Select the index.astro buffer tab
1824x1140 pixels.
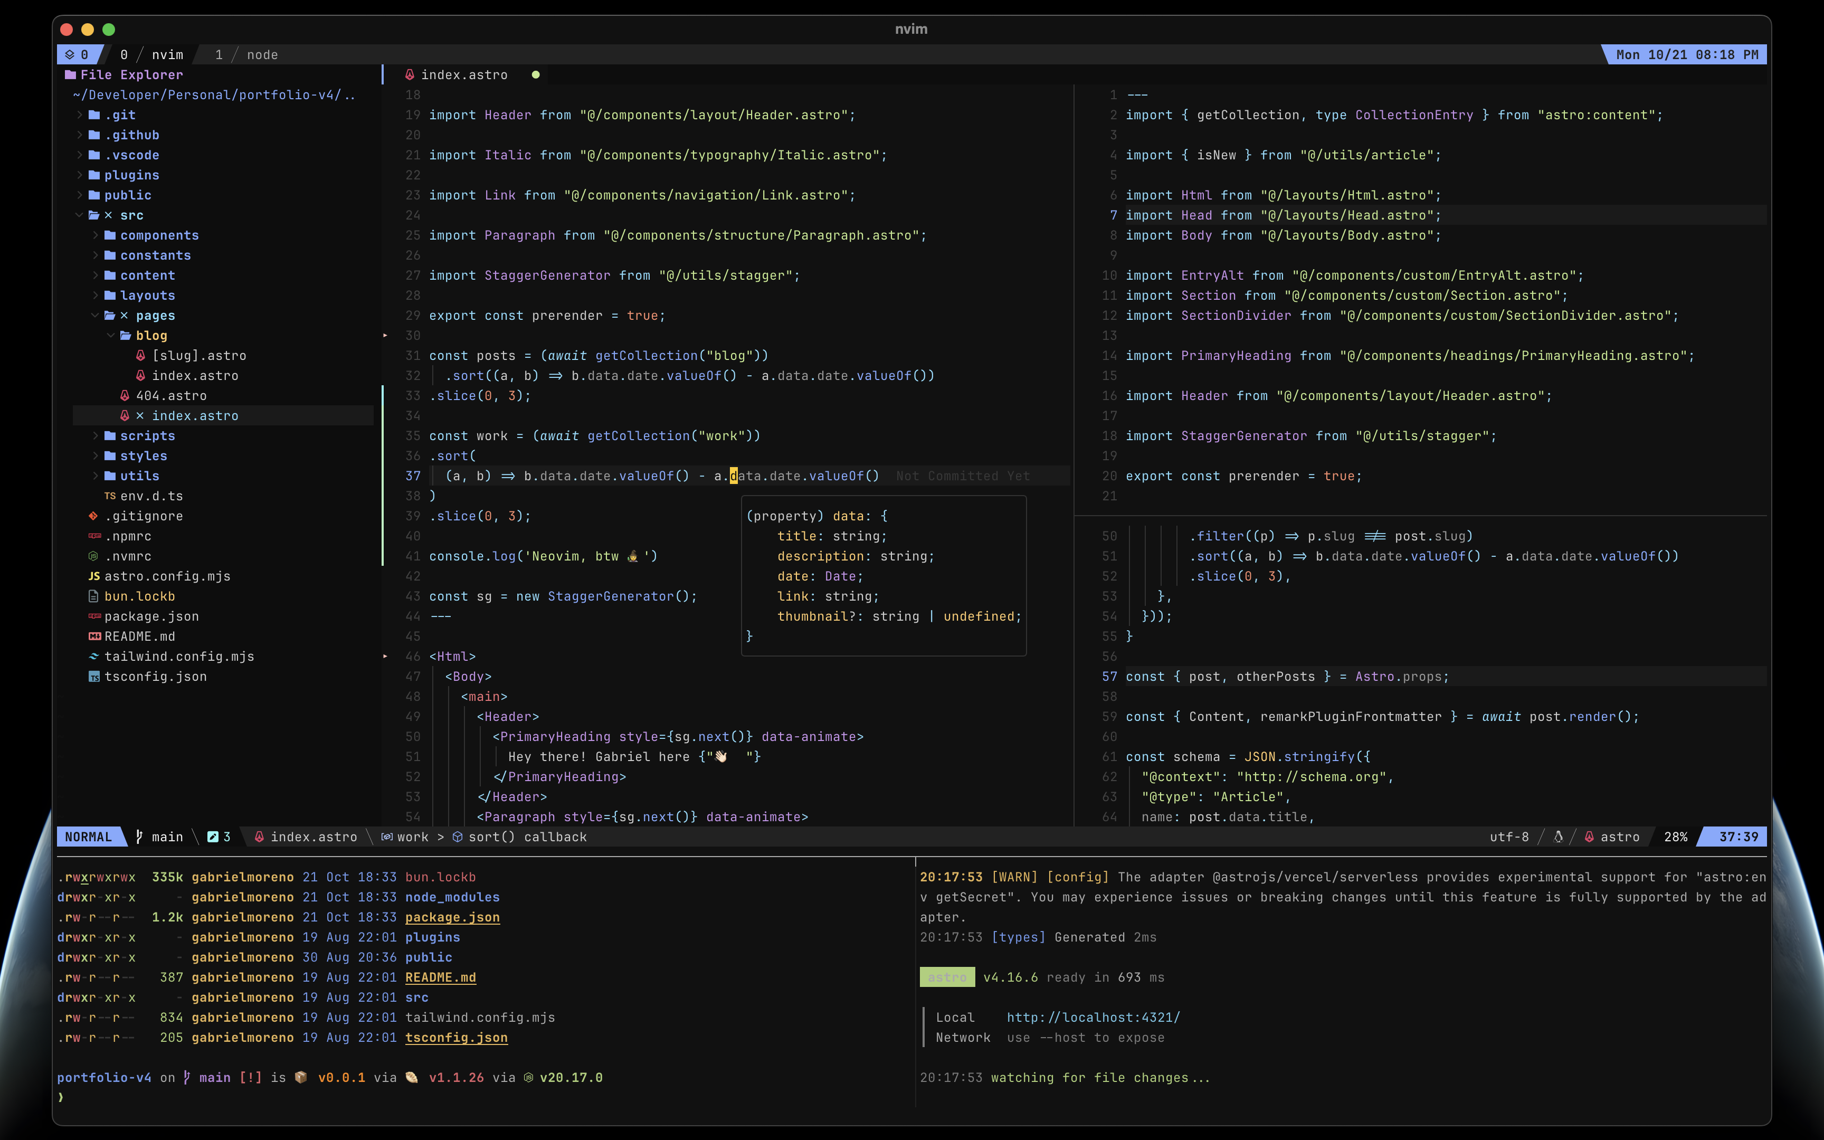tap(463, 74)
